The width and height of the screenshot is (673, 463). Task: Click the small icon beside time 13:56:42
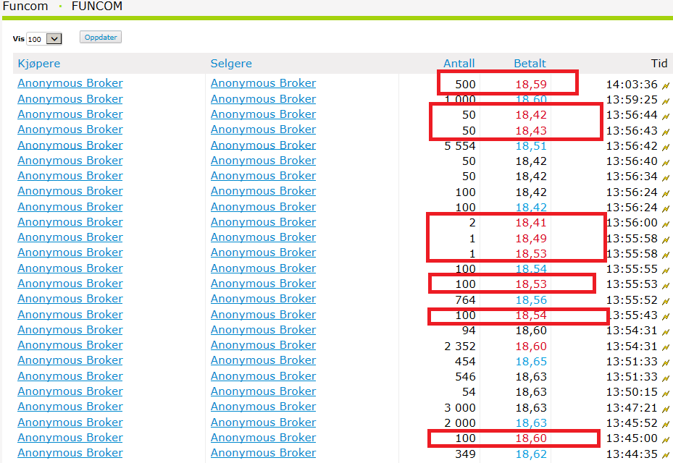[666, 146]
